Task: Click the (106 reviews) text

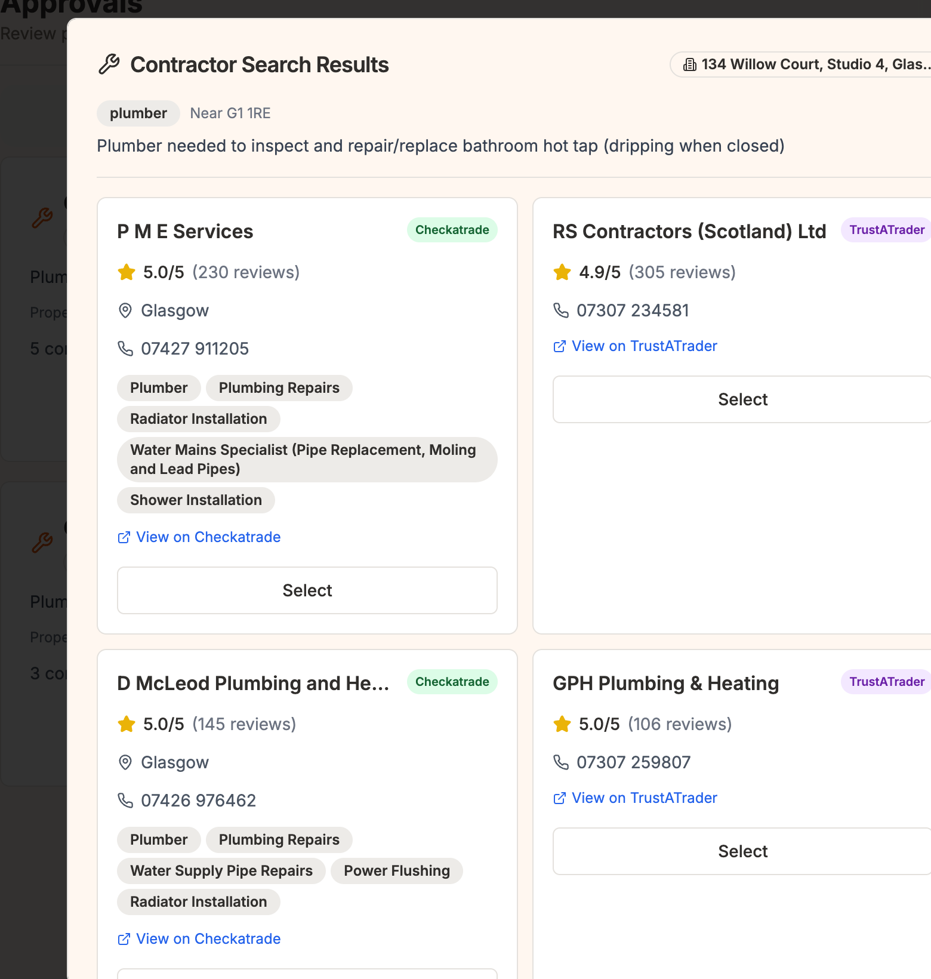Action: pos(680,724)
